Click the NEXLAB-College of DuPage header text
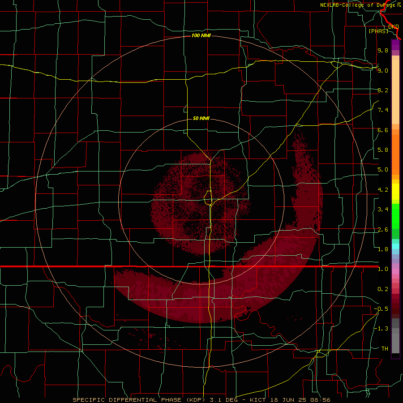403x403 pixels. (x=358, y=5)
